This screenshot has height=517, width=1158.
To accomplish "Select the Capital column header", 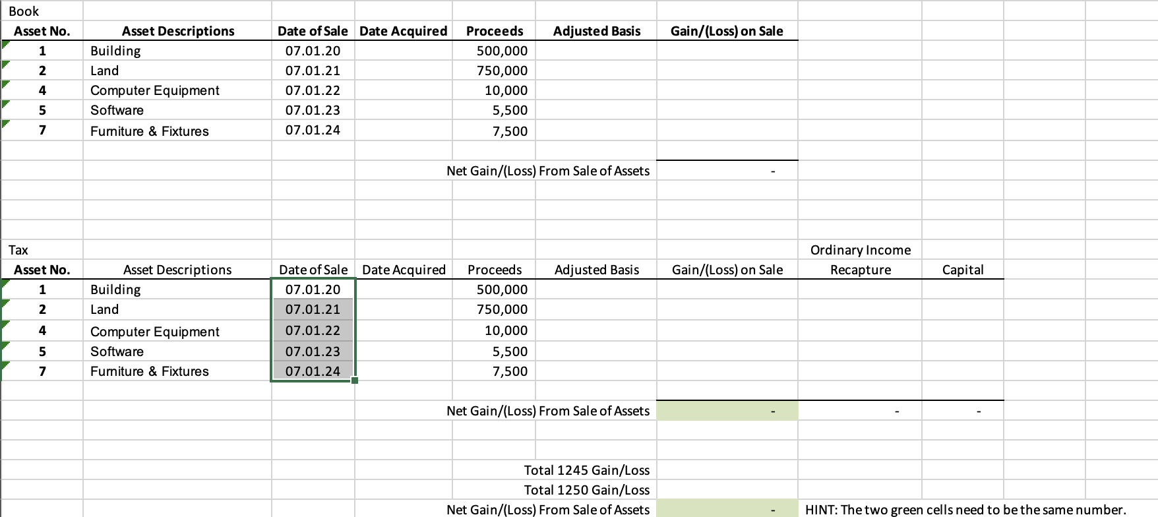I will (963, 270).
